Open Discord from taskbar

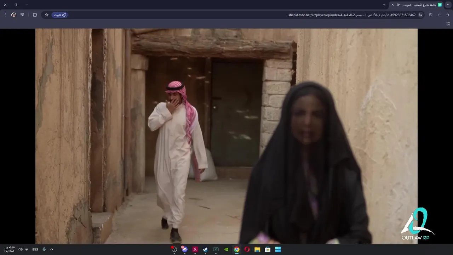coord(184,249)
